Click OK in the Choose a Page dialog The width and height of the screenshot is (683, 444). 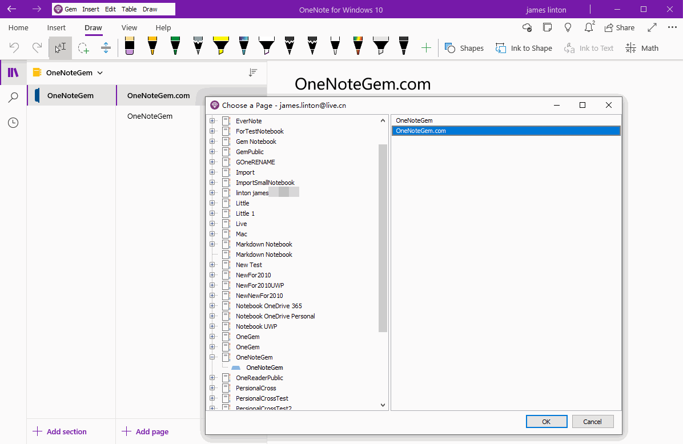coord(546,421)
